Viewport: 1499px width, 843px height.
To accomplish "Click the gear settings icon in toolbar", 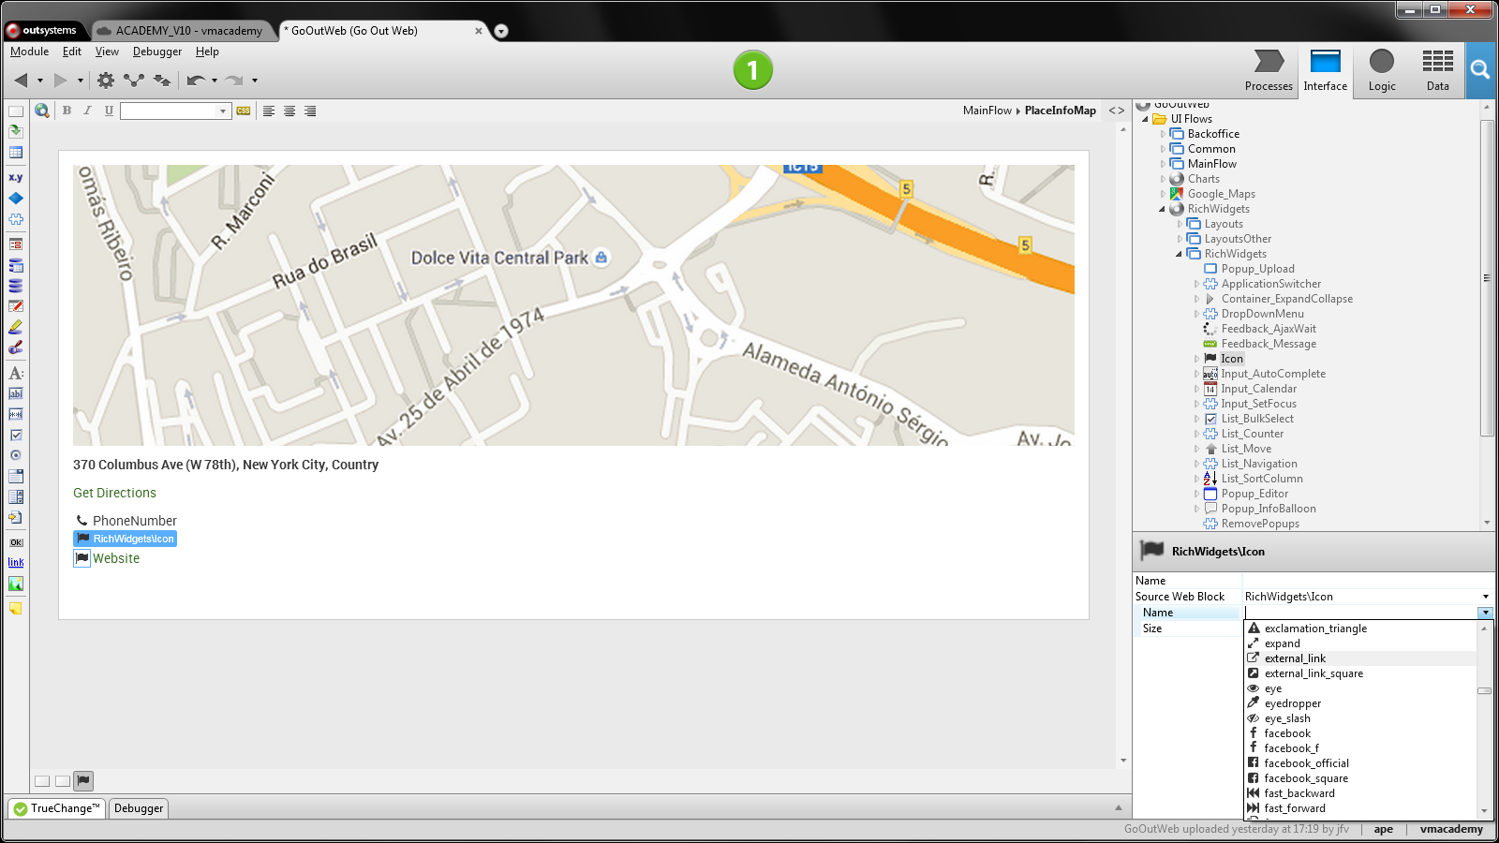I will pos(106,81).
